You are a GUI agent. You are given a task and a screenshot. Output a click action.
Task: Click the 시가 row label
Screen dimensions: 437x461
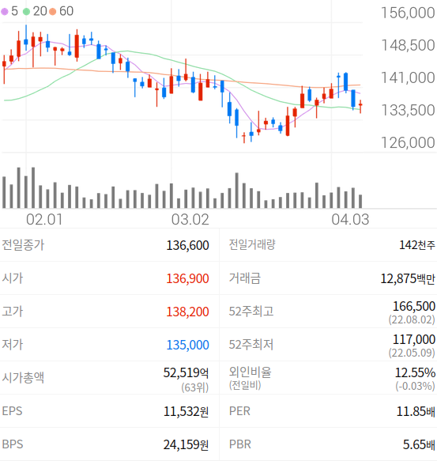click(13, 278)
